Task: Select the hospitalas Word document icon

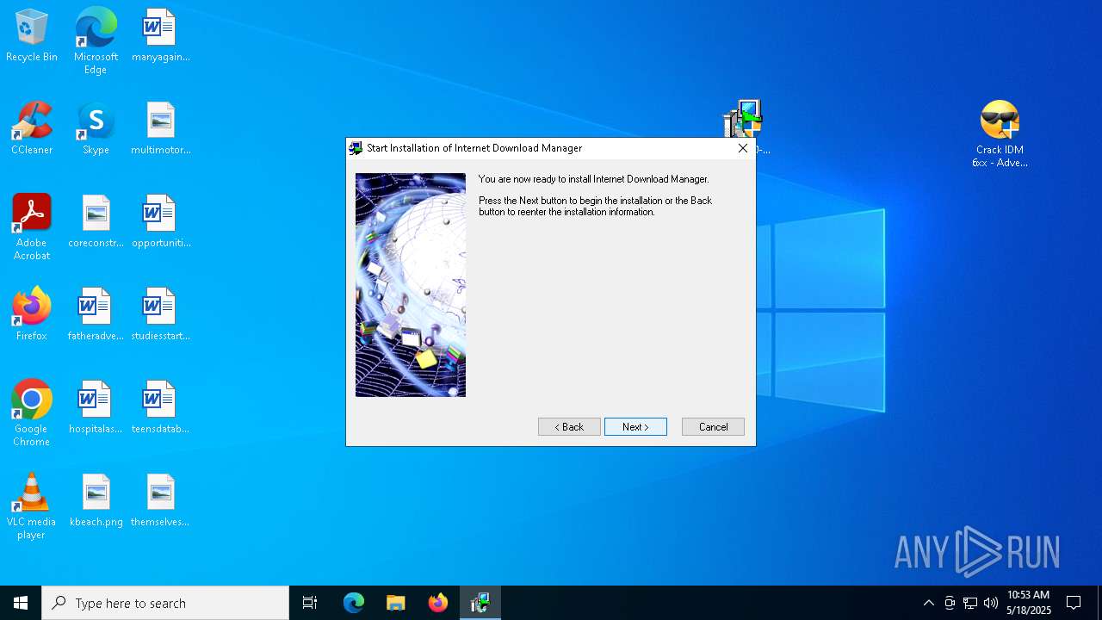Action: click(96, 408)
